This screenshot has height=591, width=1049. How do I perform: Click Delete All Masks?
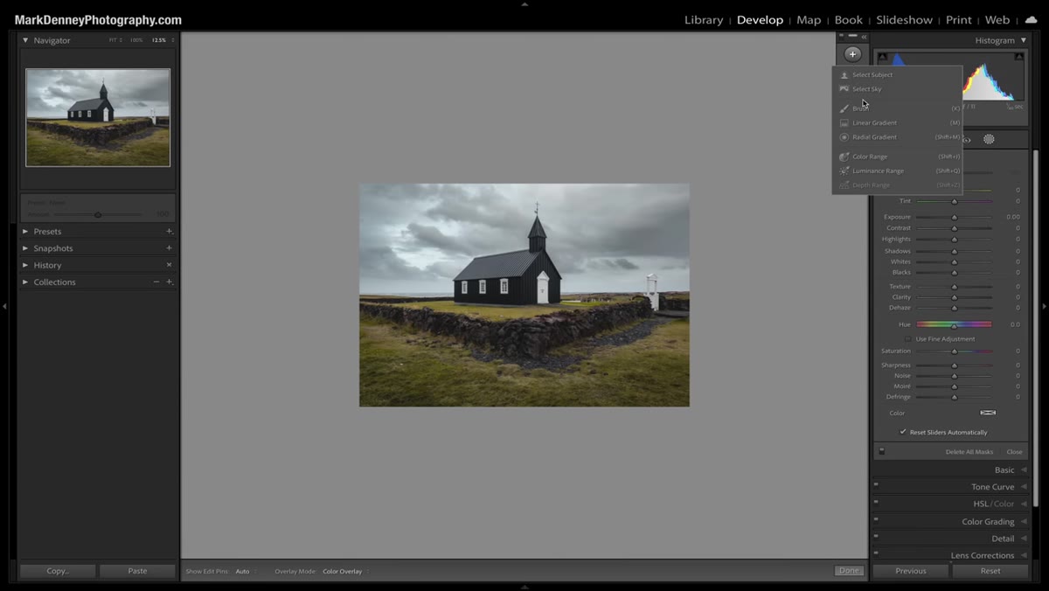point(969,452)
